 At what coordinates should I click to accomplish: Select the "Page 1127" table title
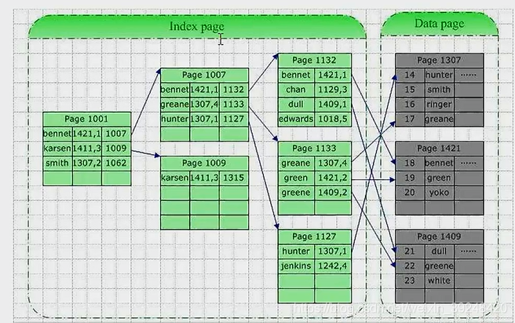coord(314,237)
